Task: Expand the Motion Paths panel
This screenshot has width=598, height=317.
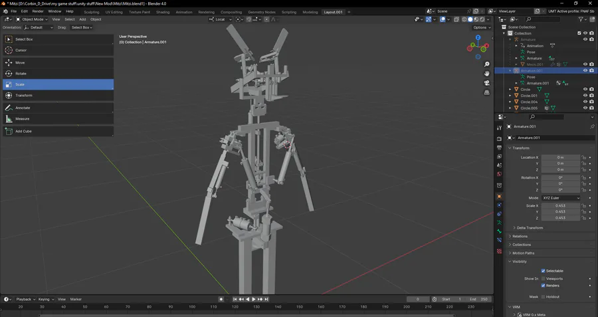Action: point(524,253)
